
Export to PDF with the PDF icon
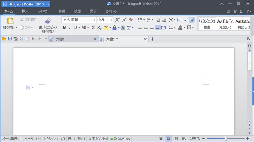[x=16, y=39]
